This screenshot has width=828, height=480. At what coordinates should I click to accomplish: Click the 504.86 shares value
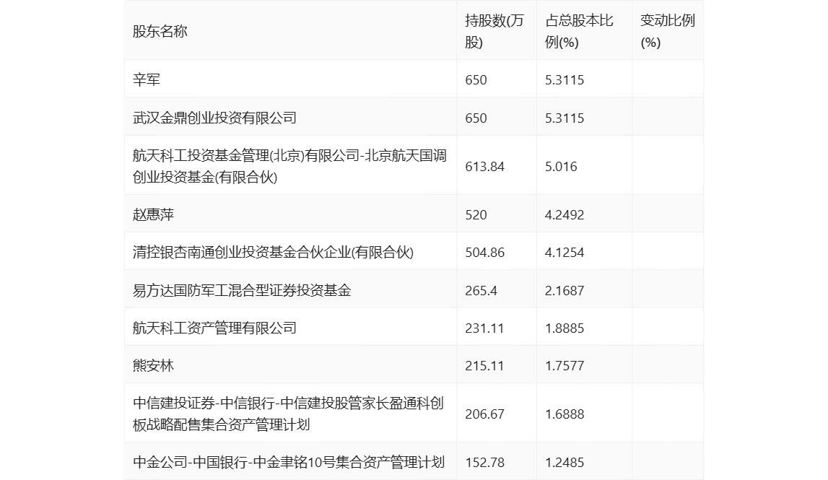(485, 253)
